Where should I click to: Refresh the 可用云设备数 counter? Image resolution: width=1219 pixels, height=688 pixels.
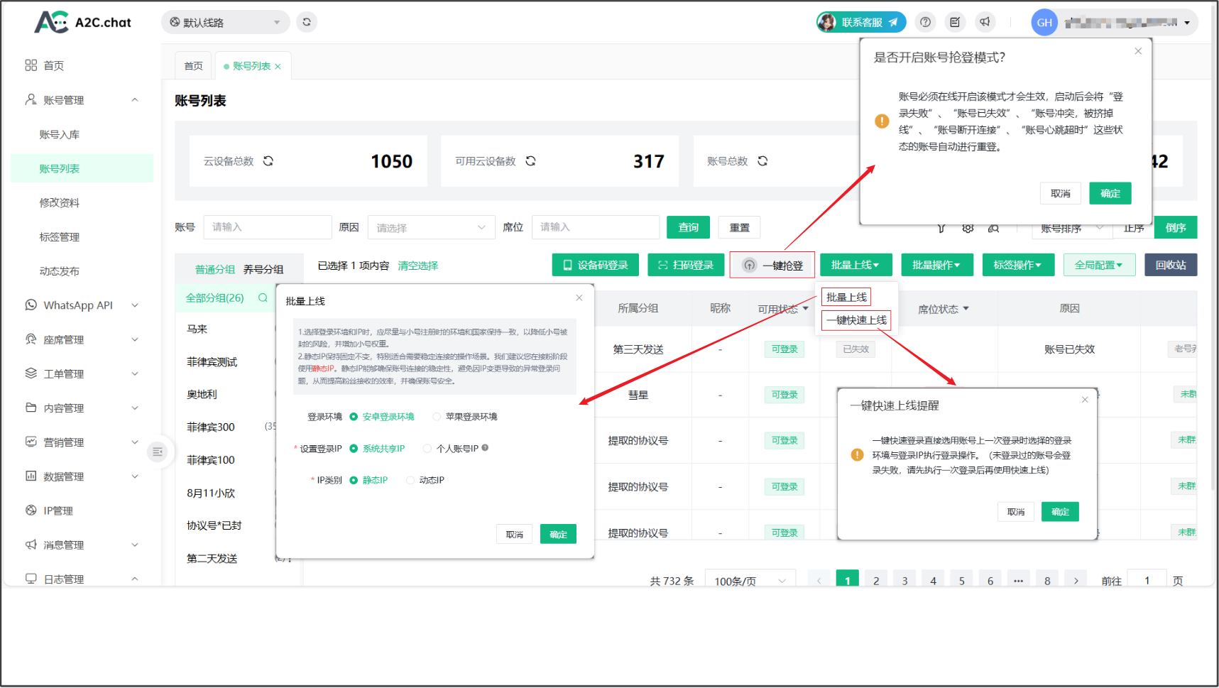[530, 161]
